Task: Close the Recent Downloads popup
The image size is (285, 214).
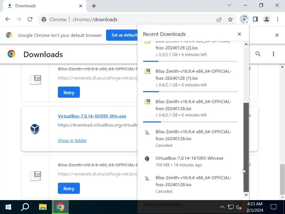Action: pos(239,34)
